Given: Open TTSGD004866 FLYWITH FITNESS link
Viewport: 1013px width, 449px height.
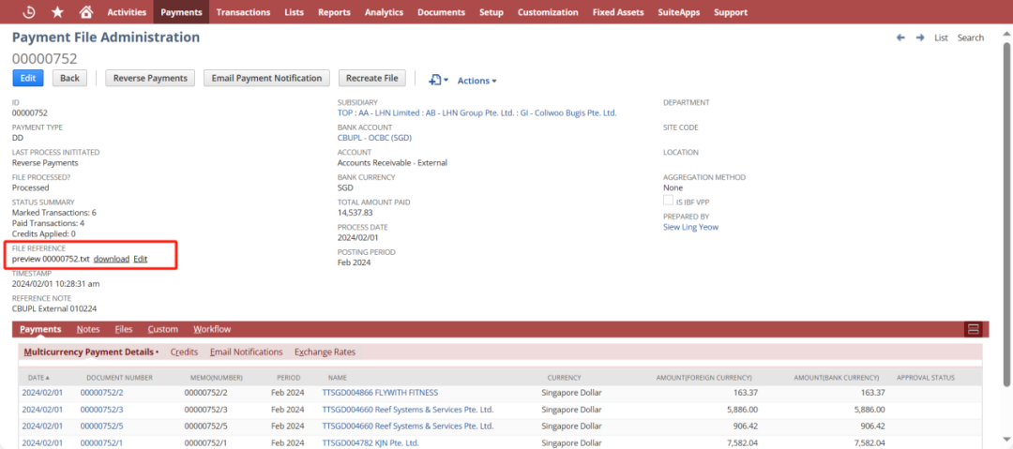Looking at the screenshot, I should coord(380,393).
